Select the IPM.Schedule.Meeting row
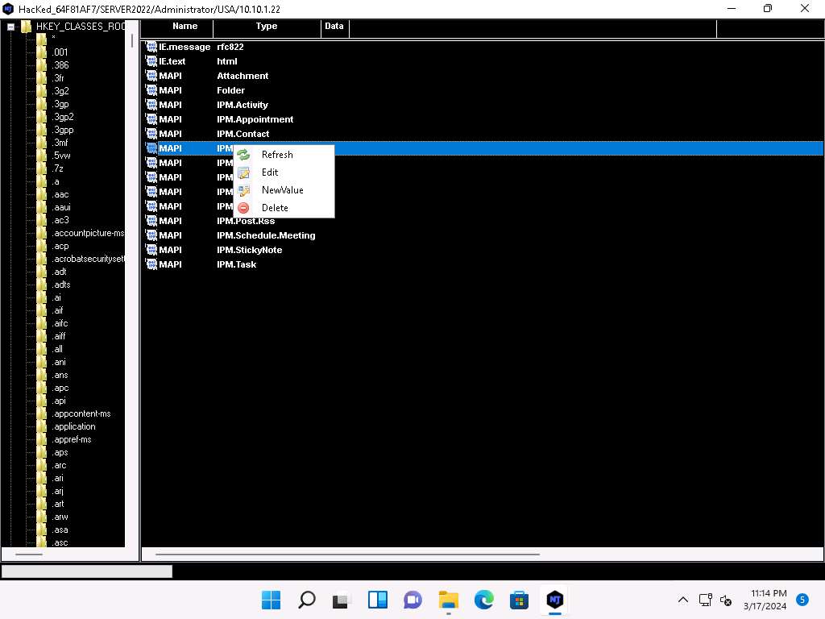Image resolution: width=825 pixels, height=619 pixels. tap(266, 235)
